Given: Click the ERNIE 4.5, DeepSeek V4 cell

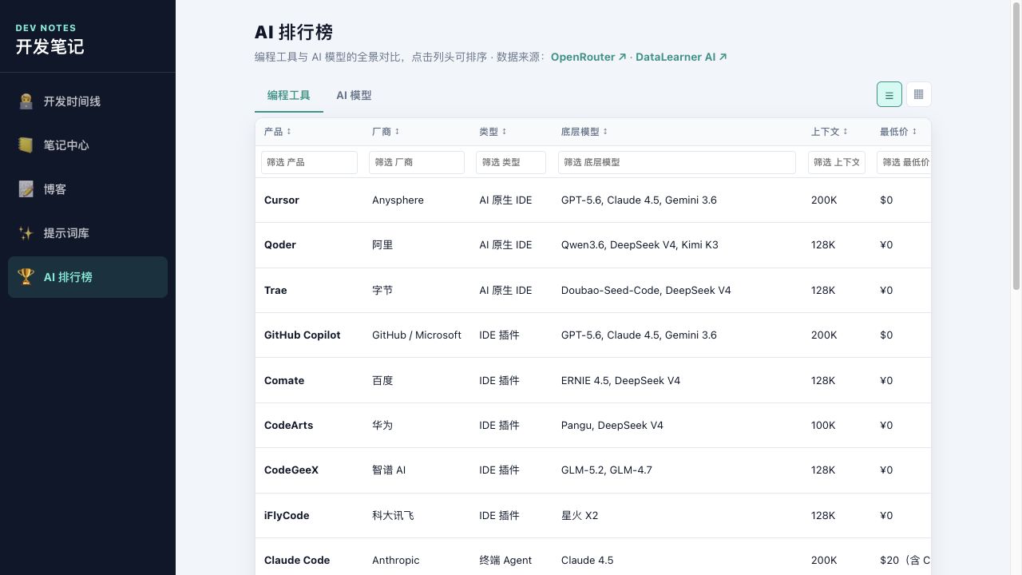Looking at the screenshot, I should [x=621, y=380].
